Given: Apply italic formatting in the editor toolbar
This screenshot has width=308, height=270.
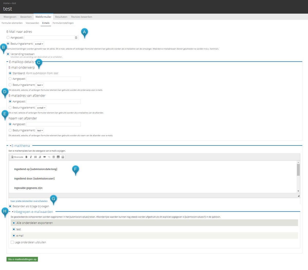Looking at the screenshot, I should [x=31, y=157].
